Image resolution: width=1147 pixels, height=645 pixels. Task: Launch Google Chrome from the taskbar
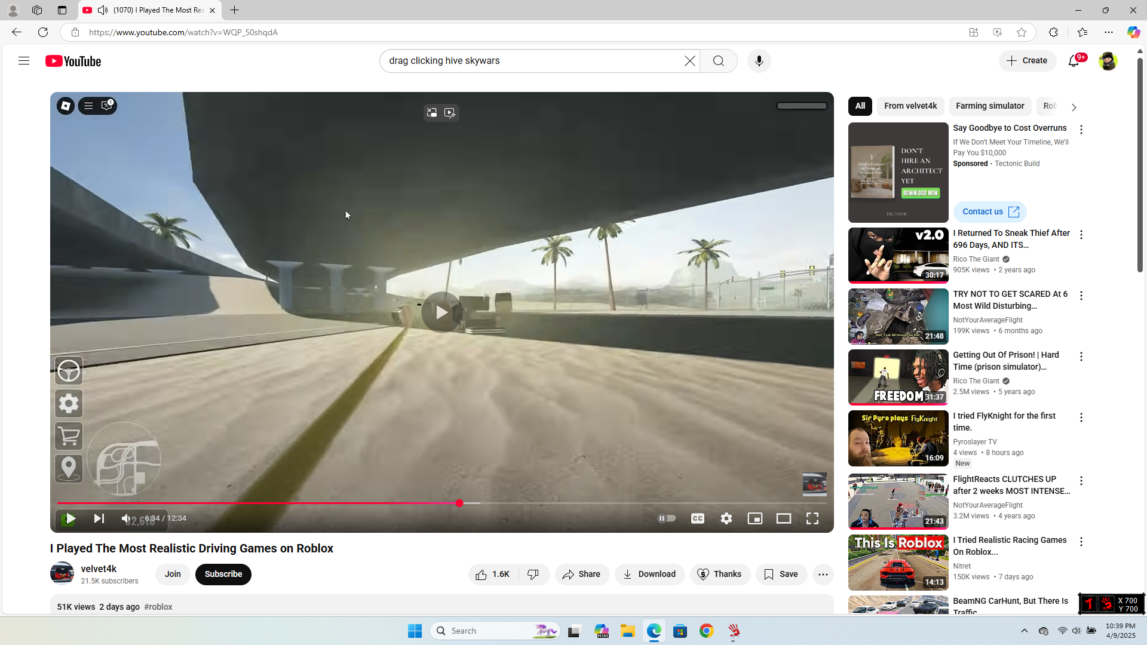point(707,631)
